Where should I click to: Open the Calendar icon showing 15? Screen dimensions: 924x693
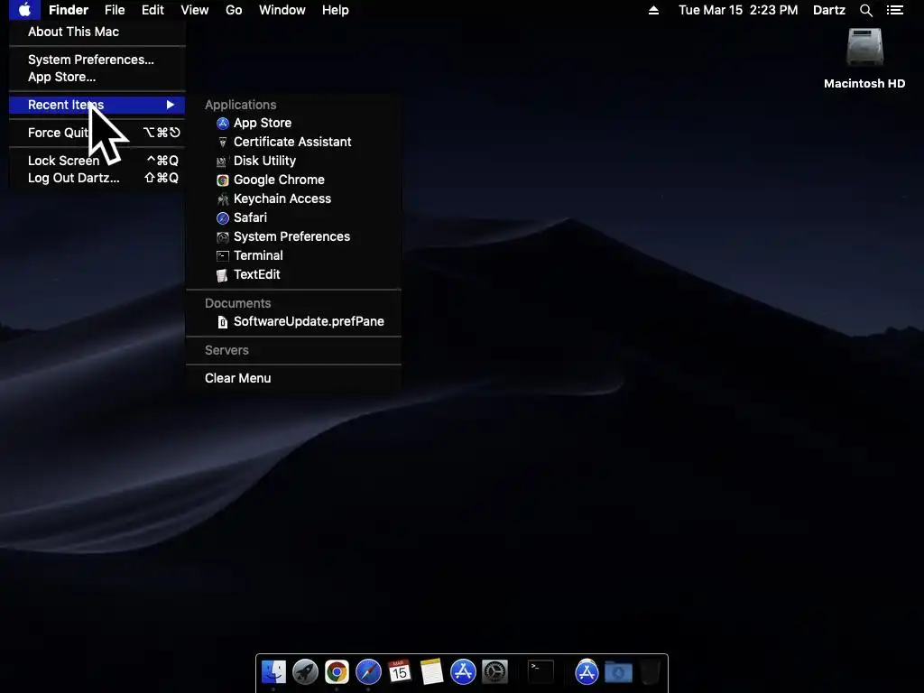400,671
